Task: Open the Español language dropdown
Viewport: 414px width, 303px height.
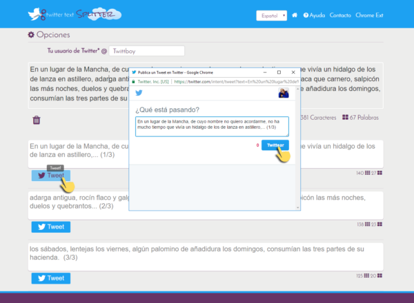Action: [271, 16]
